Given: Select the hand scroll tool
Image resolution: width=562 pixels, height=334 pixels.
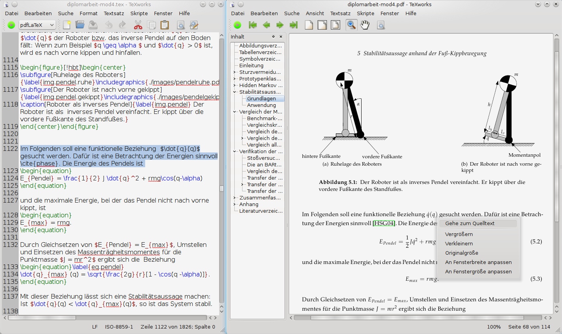Looking at the screenshot, I should click(365, 25).
